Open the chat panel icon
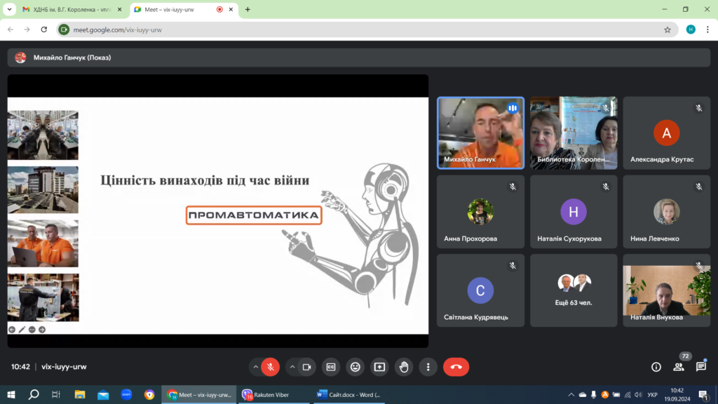The width and height of the screenshot is (718, 404). [701, 367]
